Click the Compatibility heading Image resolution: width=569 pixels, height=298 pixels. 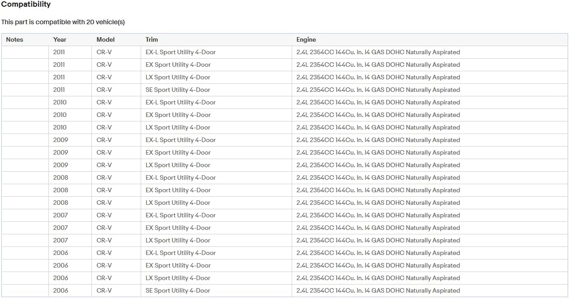coord(26,4)
